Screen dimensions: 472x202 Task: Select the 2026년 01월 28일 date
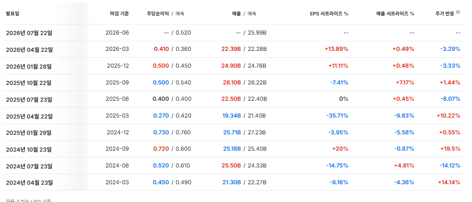coord(29,66)
